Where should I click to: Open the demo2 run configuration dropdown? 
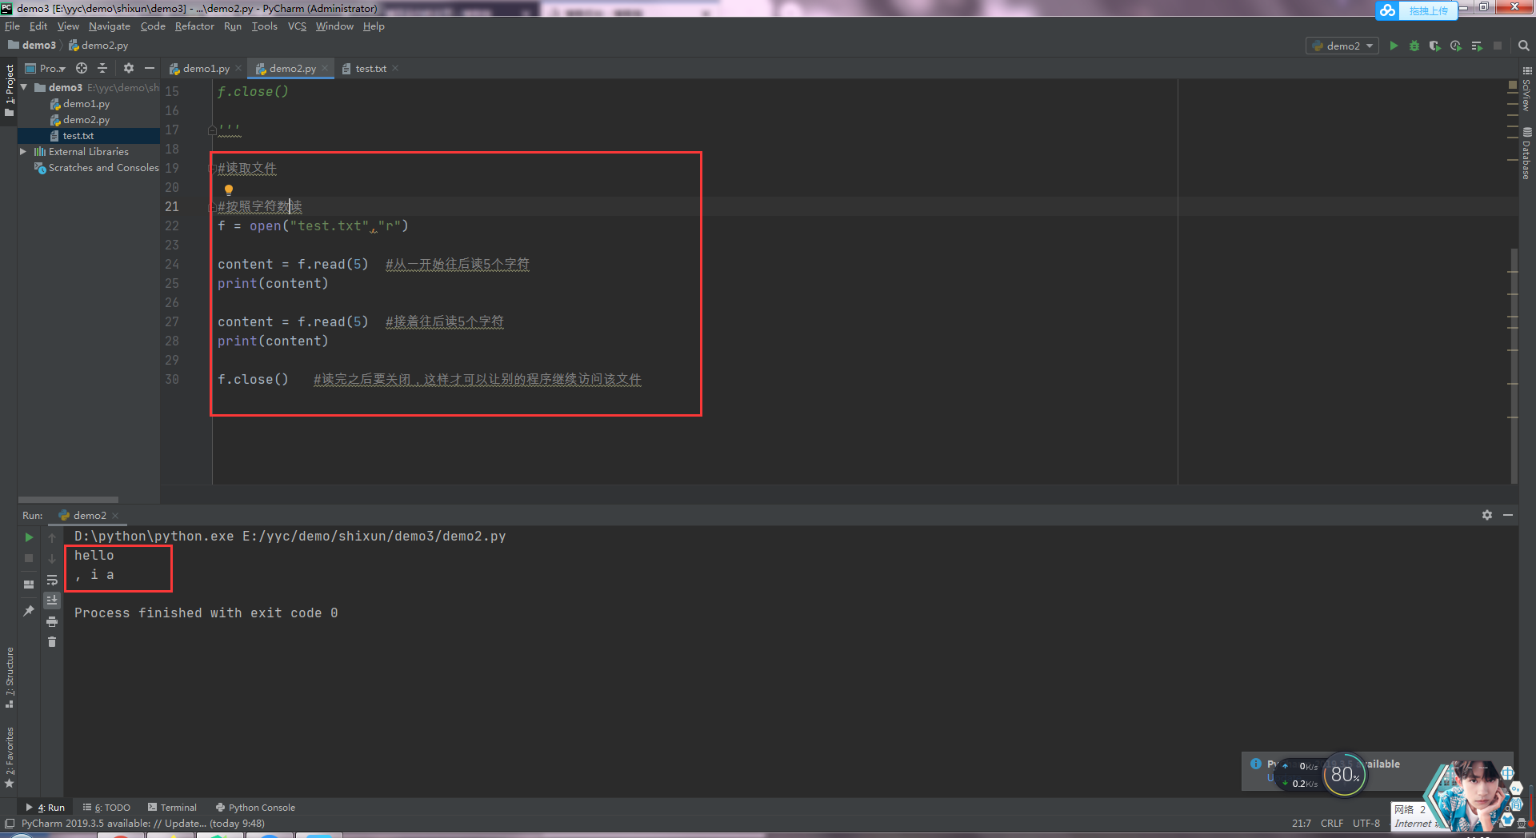click(1343, 46)
